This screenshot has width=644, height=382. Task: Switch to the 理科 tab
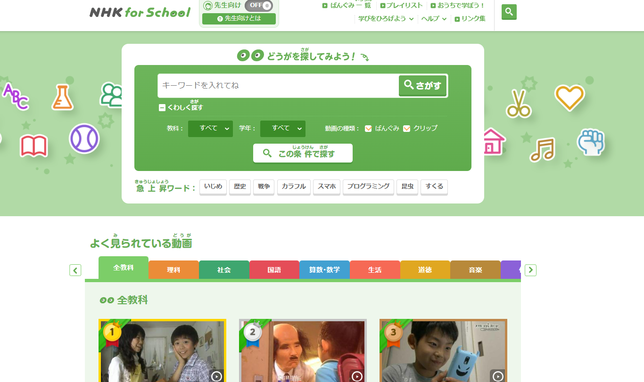click(173, 270)
